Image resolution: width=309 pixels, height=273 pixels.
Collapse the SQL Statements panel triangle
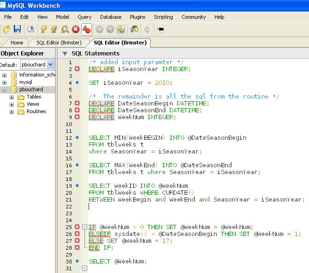coord(65,54)
